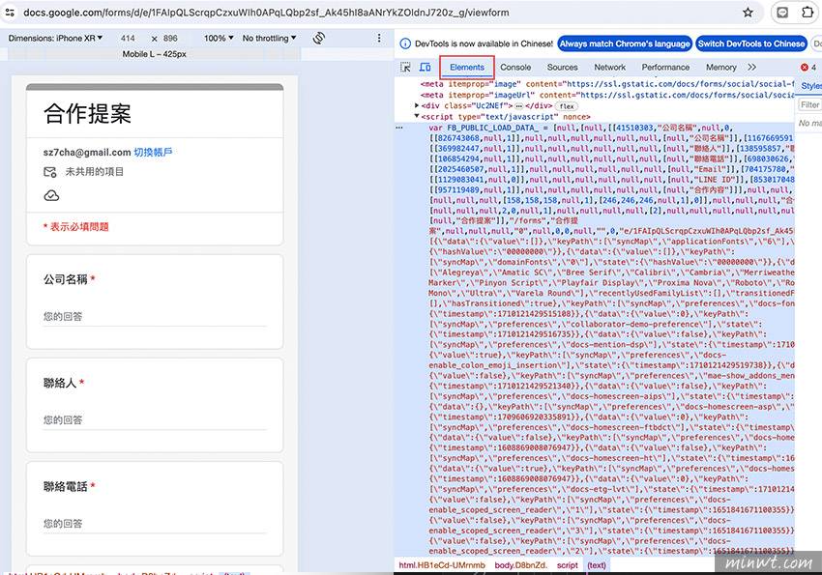Viewport: 822px width, 575px height.
Task: Click the DevTools language info icon
Action: pyautogui.click(x=405, y=44)
